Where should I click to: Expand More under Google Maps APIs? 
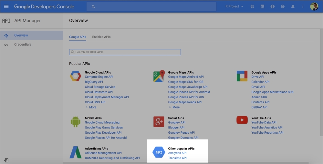click(174, 107)
